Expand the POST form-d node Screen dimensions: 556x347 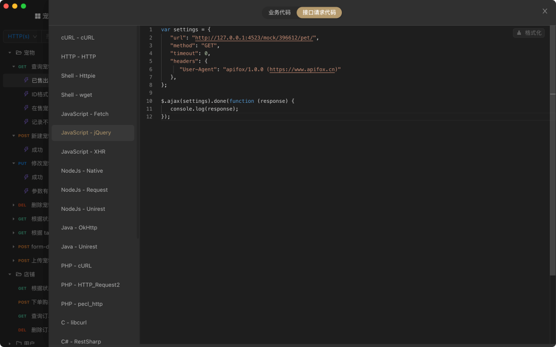tap(14, 246)
